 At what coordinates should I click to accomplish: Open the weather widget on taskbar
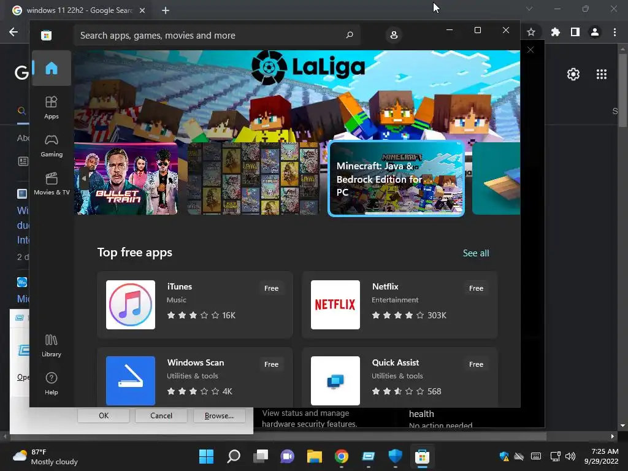45,456
